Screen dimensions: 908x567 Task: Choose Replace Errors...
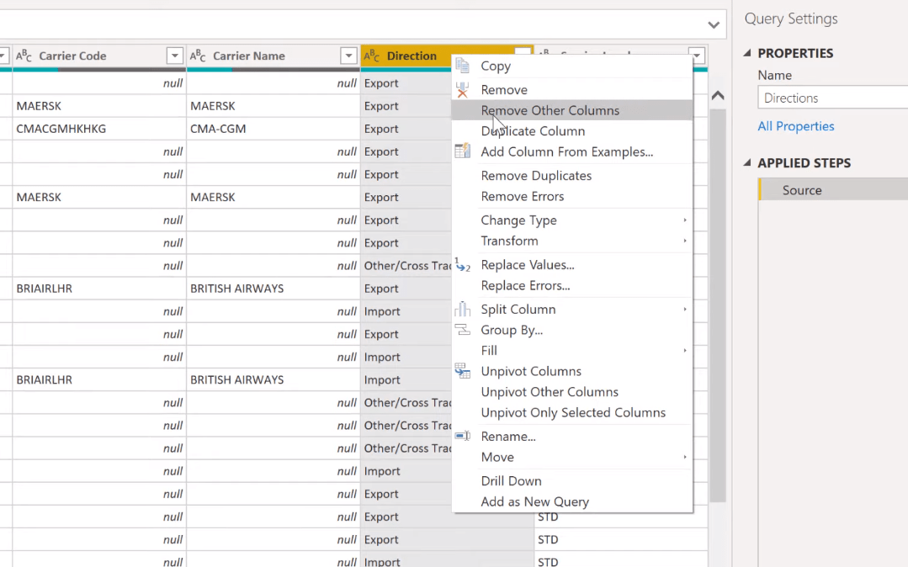(572, 285)
